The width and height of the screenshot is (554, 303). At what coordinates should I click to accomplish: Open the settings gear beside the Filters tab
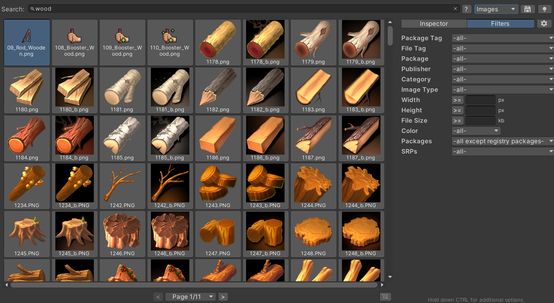tap(544, 23)
